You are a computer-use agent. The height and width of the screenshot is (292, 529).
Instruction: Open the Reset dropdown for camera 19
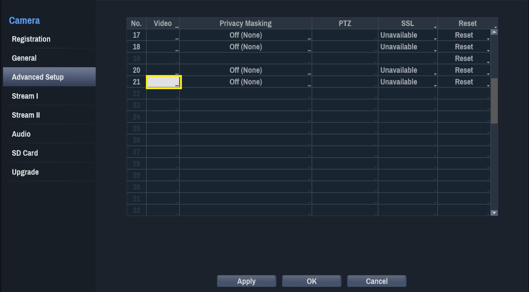coord(464,58)
